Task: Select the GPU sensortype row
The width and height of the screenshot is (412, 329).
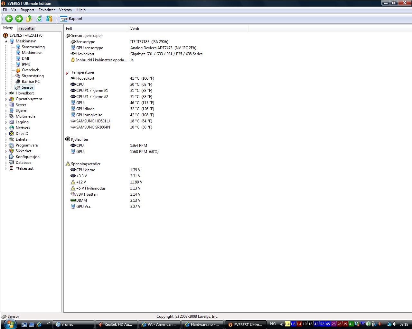Action: (x=156, y=48)
